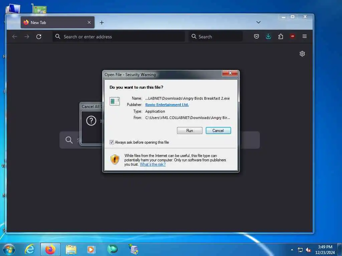Go back in Firefox
The image size is (342, 256).
[15, 37]
